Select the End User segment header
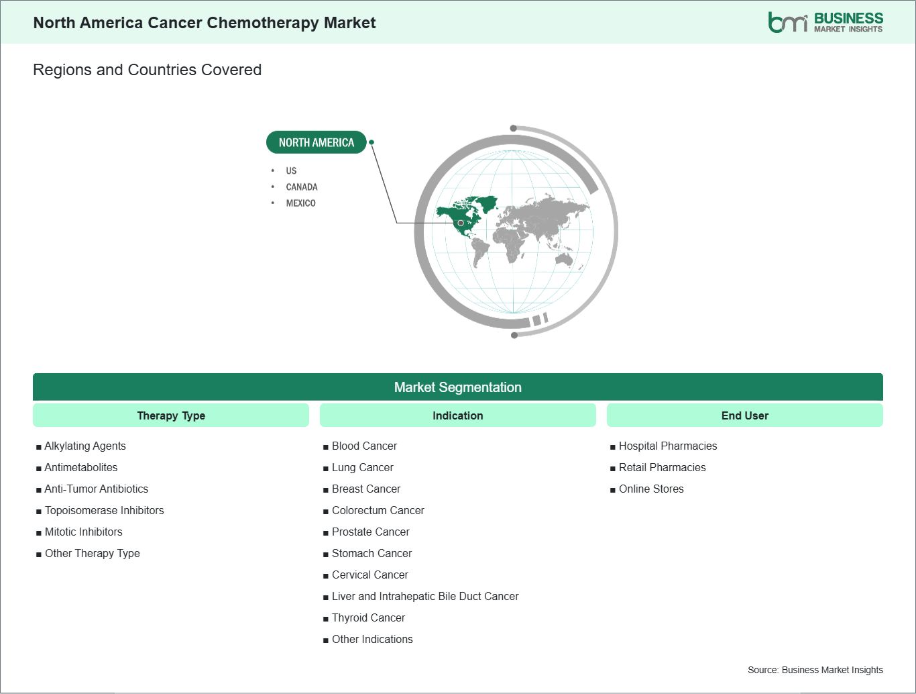The height and width of the screenshot is (694, 916). click(744, 415)
